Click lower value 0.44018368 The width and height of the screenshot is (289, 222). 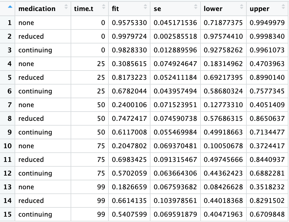coord(223,201)
